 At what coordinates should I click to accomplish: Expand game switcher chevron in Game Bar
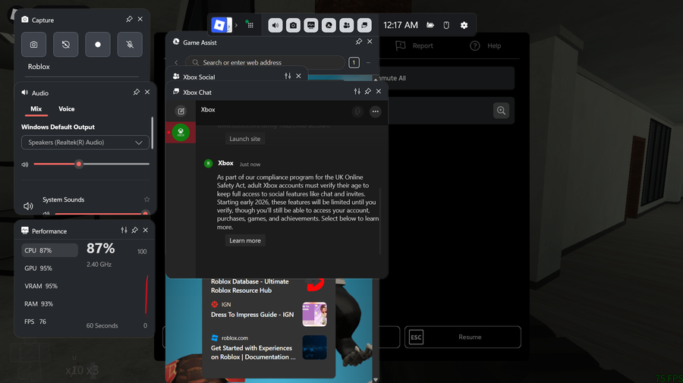coord(236,25)
